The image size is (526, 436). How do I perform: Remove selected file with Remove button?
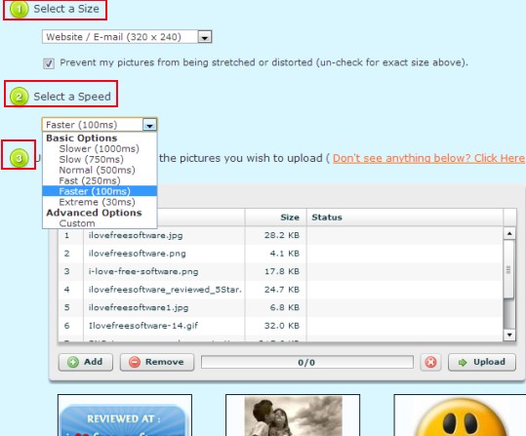[157, 362]
